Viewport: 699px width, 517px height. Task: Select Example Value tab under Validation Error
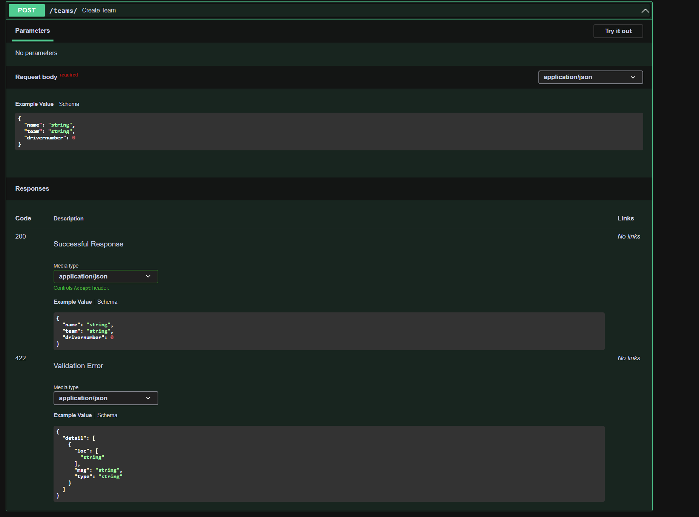click(x=73, y=415)
